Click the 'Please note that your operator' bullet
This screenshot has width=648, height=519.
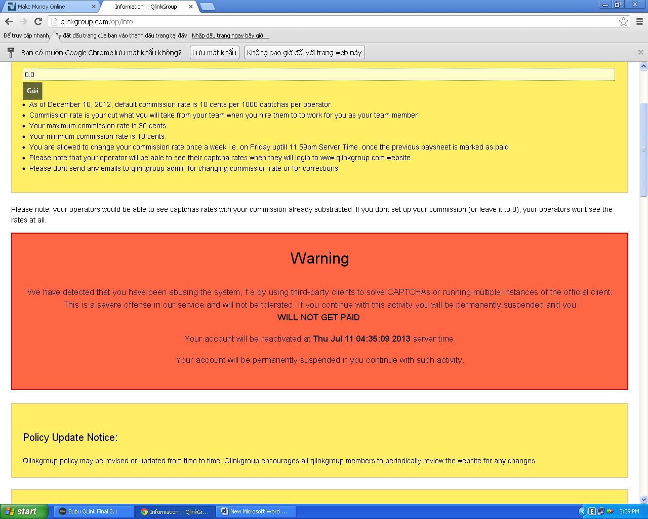point(221,158)
